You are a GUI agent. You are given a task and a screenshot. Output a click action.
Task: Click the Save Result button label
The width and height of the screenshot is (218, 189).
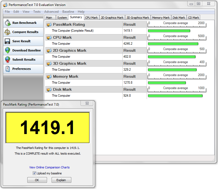21,41
